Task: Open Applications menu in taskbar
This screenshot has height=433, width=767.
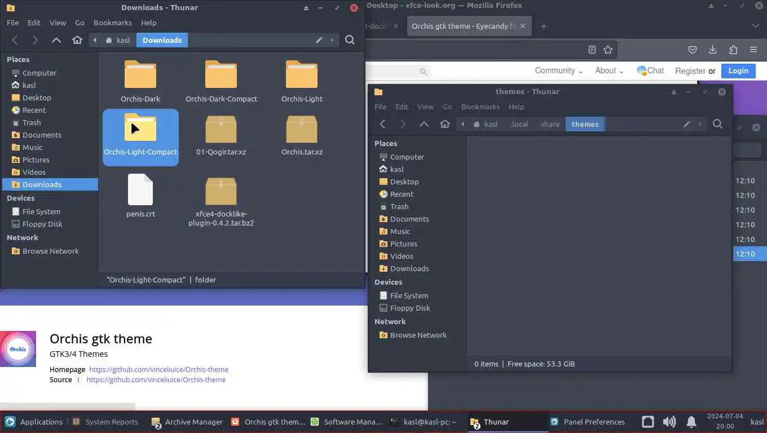Action: tap(34, 422)
